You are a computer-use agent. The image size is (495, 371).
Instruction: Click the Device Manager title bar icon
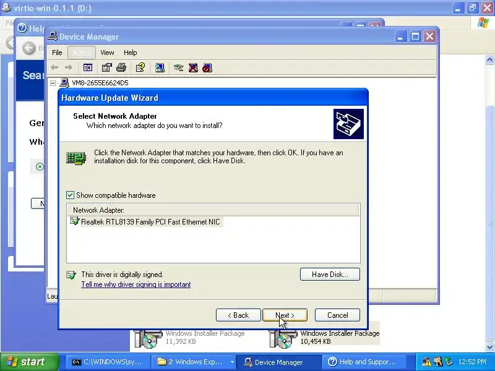53,36
